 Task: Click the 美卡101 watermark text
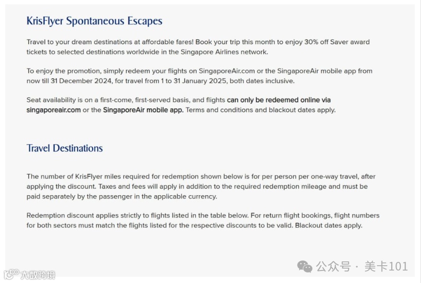click(x=386, y=266)
